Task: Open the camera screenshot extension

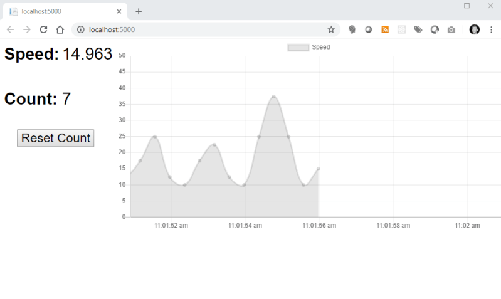Action: [451, 29]
